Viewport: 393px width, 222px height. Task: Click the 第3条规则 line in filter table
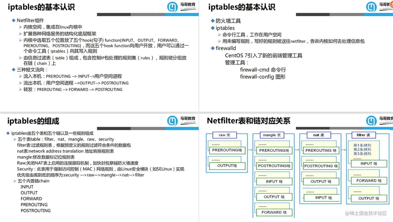pos(362,154)
